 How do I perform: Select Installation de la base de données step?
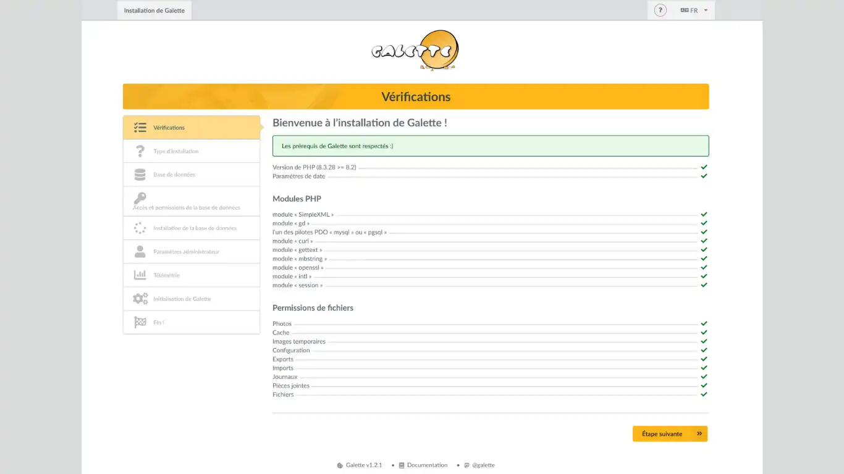[192, 228]
